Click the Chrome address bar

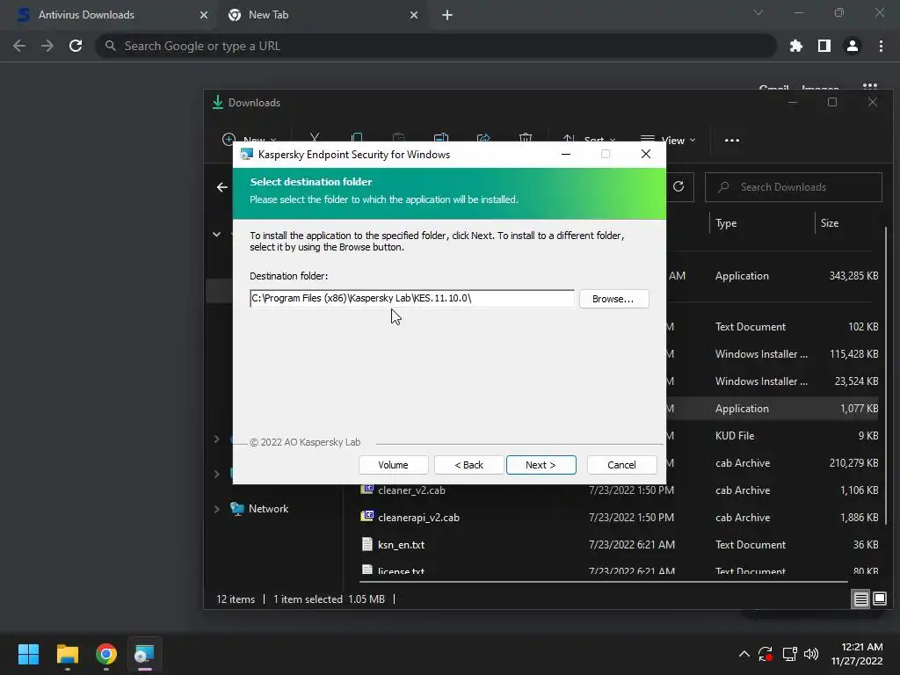[x=436, y=46]
